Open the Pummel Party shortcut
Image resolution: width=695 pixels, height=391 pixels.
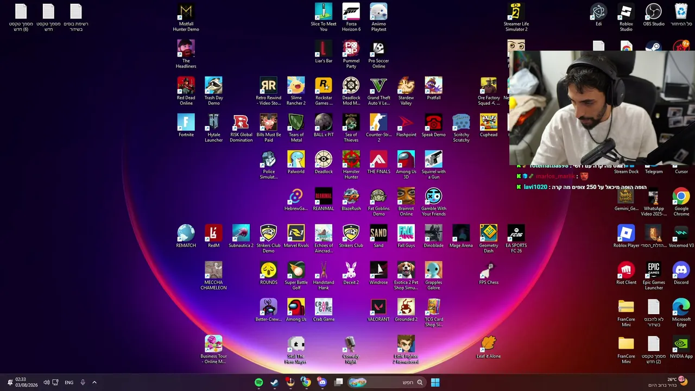tap(351, 54)
